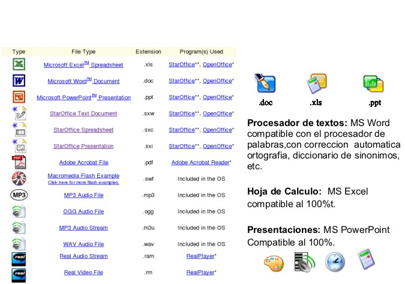Click the Extension column header

148,52
